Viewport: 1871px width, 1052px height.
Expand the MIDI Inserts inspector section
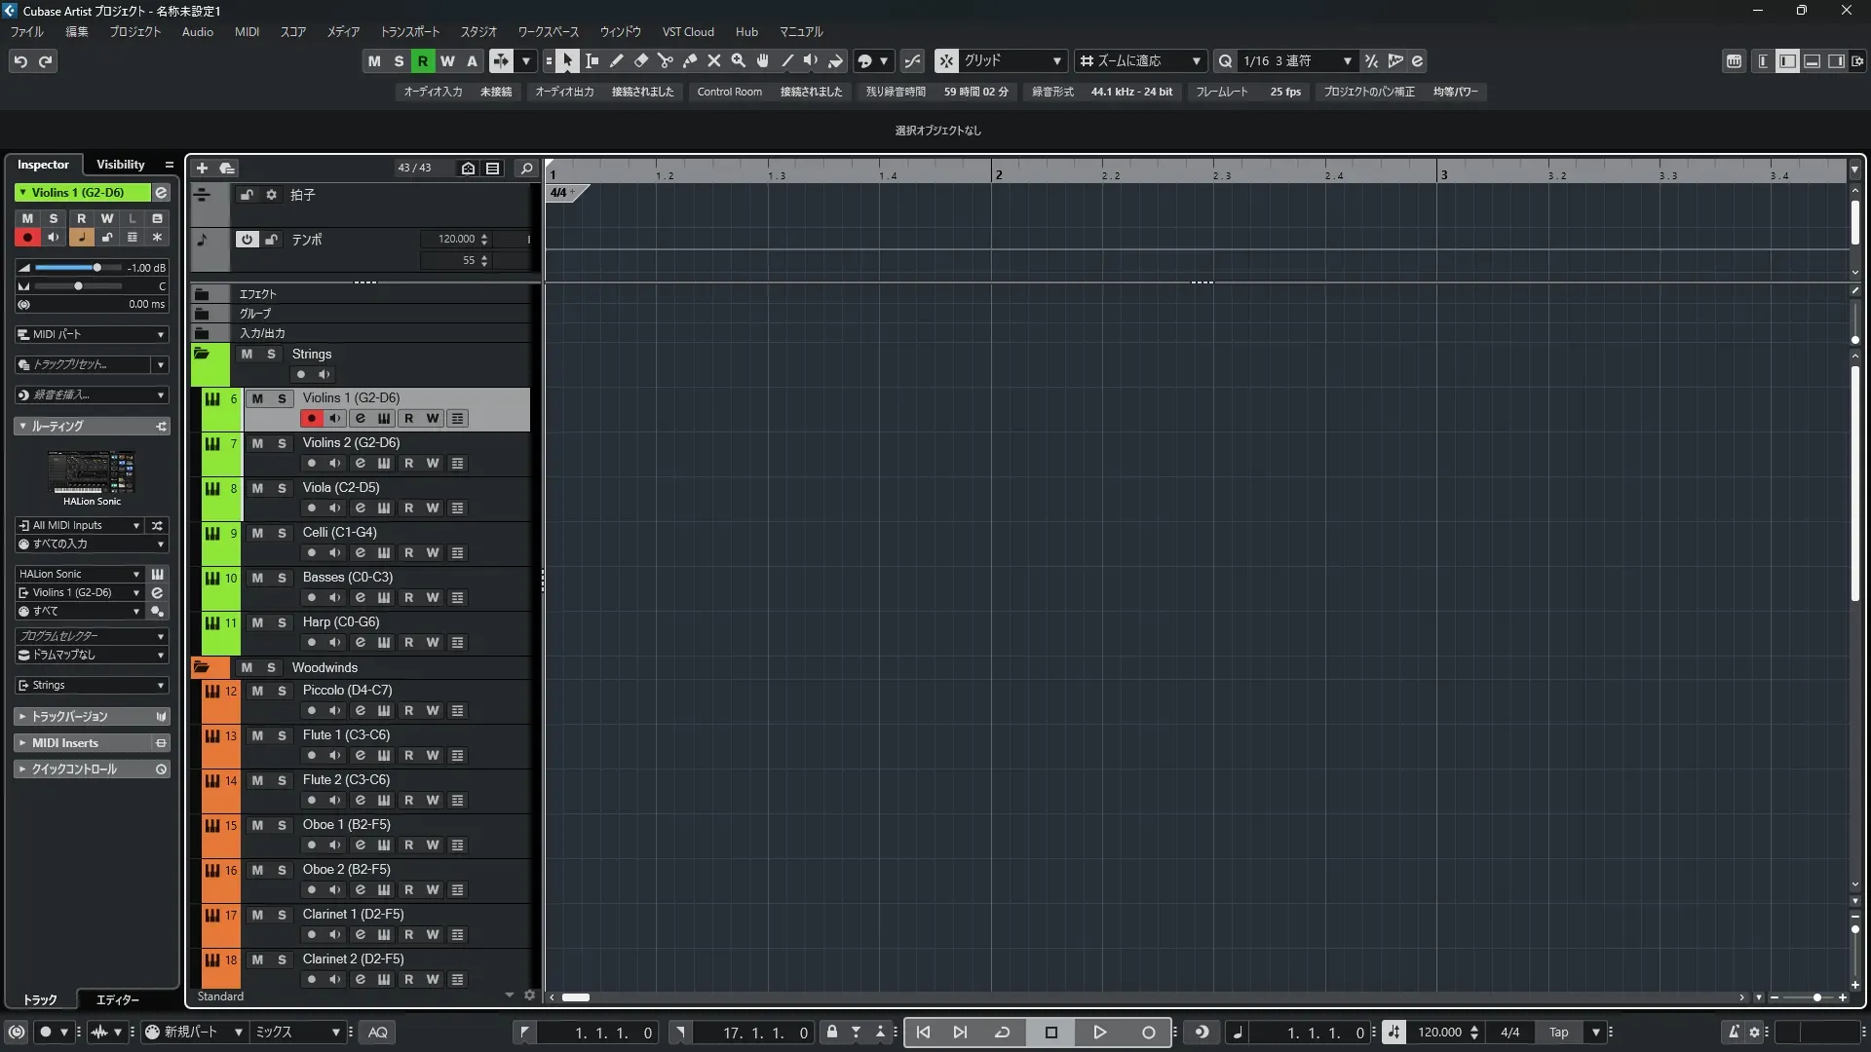(64, 743)
